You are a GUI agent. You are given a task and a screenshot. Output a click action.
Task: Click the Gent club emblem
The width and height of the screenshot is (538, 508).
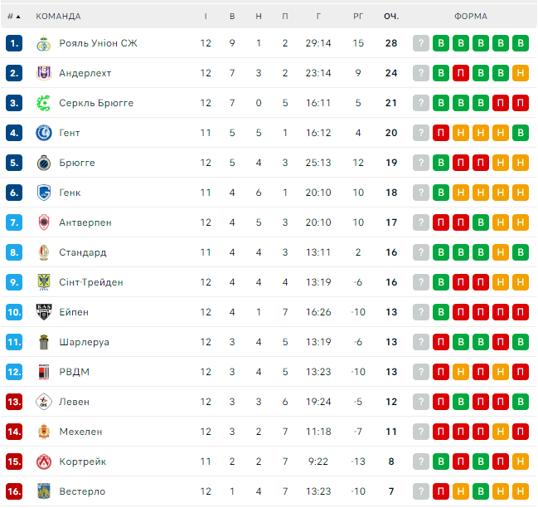44,133
